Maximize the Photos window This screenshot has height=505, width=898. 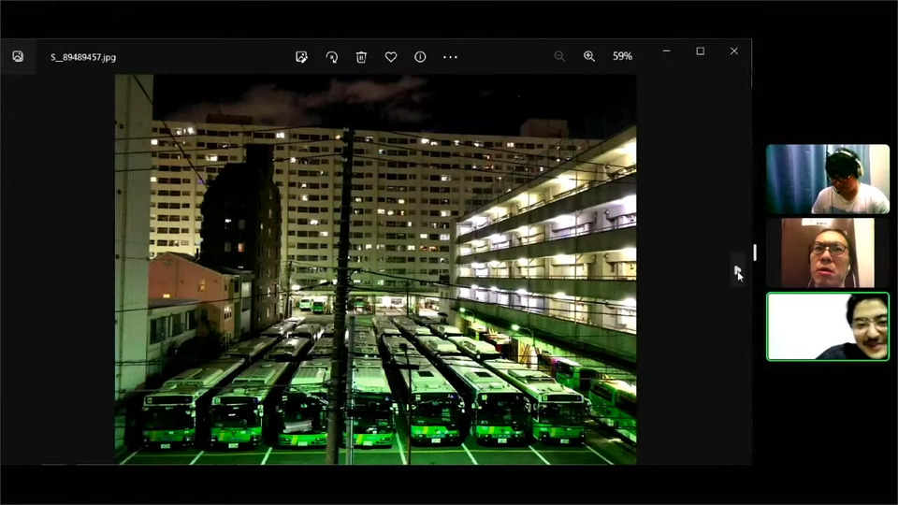(x=700, y=50)
